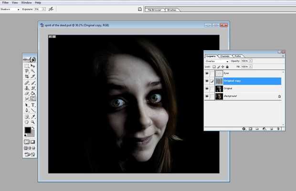This screenshot has width=296, height=191.
Task: Toggle airbrush option in options bar
Action: pos(51,9)
